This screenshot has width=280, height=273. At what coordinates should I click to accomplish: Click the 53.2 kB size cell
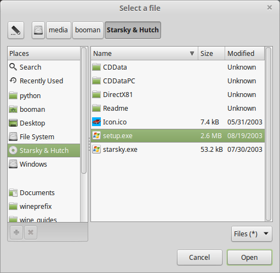(x=212, y=150)
